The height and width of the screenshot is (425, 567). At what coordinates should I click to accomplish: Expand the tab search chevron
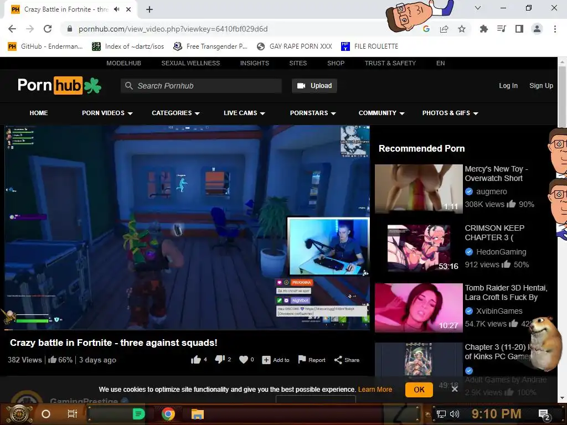[x=478, y=8]
